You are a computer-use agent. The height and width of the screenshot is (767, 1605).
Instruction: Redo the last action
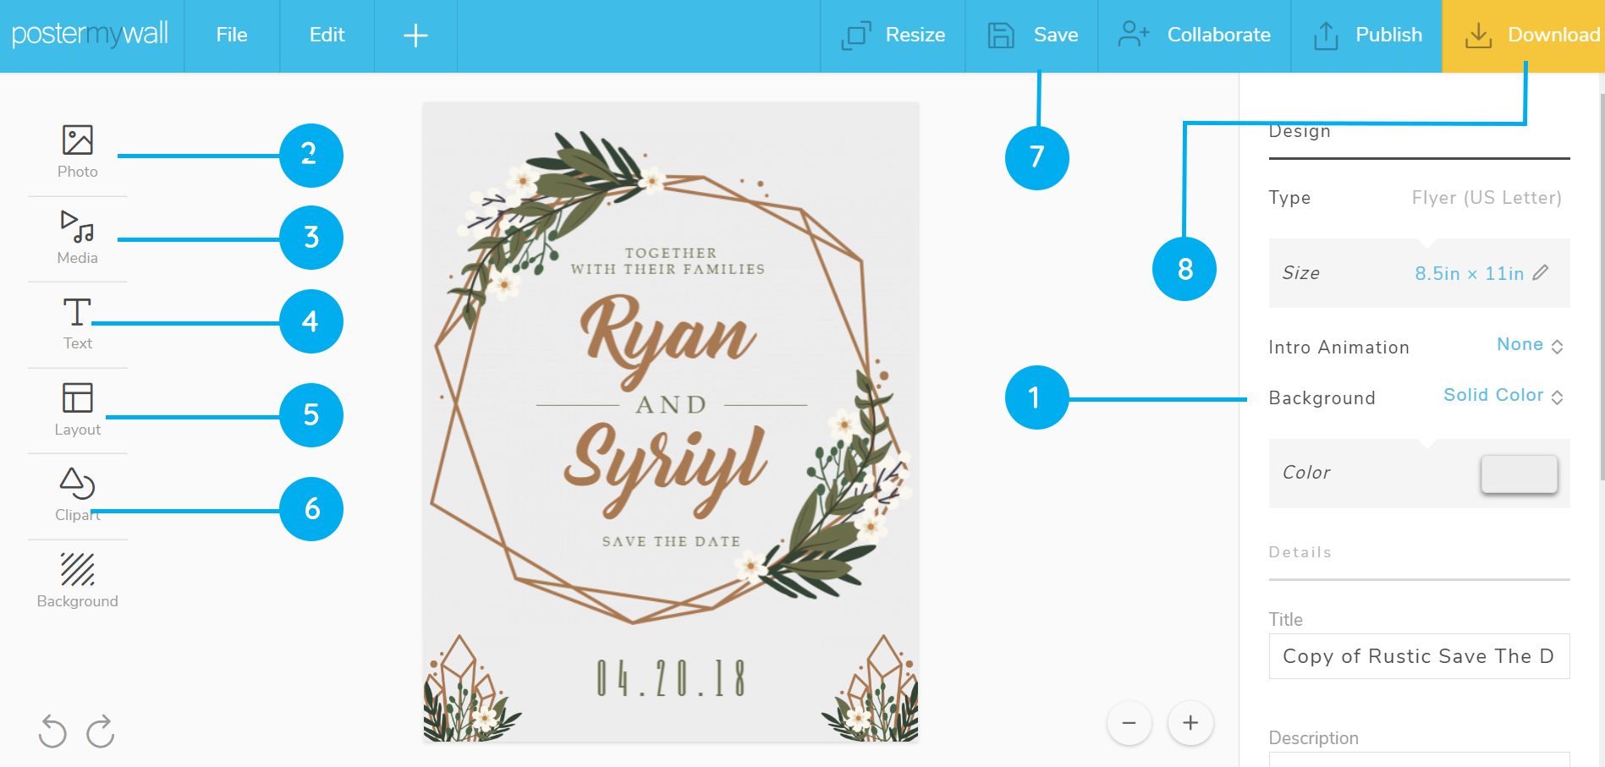(100, 731)
